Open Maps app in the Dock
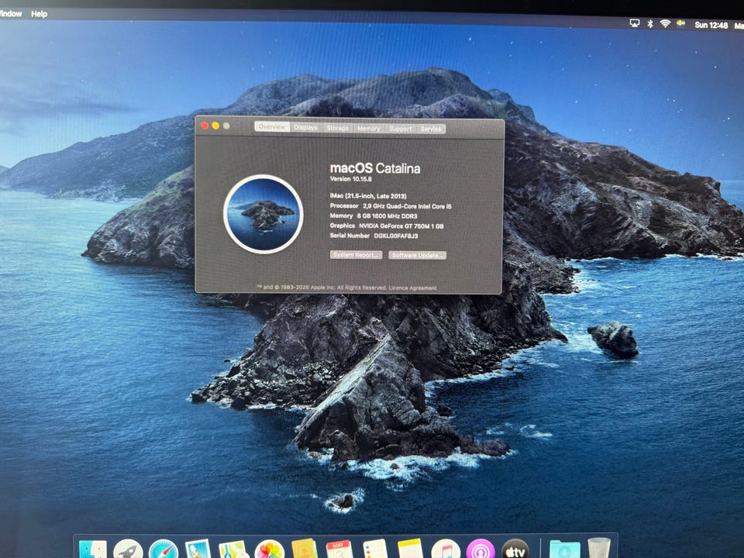The image size is (744, 558). pyautogui.click(x=233, y=550)
